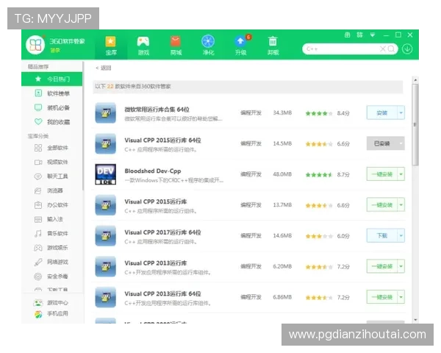Click 一键安装 for 13.7MB Visual CPP 2015运行库

click(x=382, y=205)
